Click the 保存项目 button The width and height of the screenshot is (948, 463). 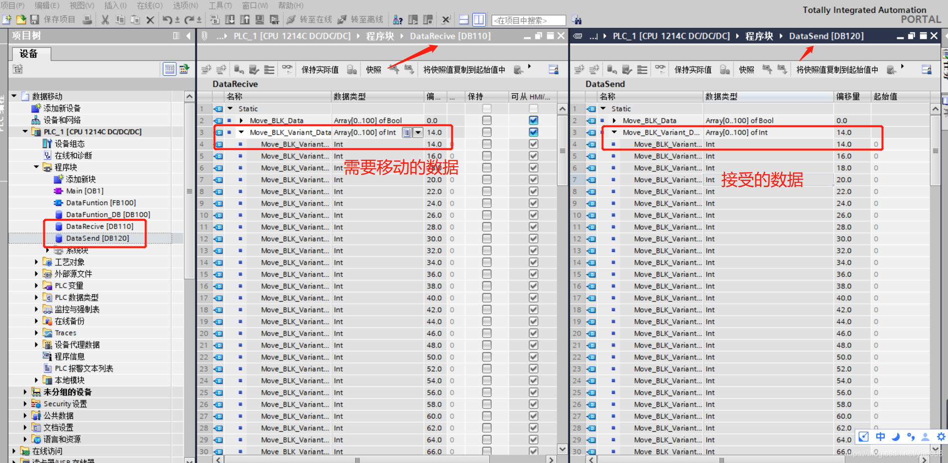[x=53, y=19]
